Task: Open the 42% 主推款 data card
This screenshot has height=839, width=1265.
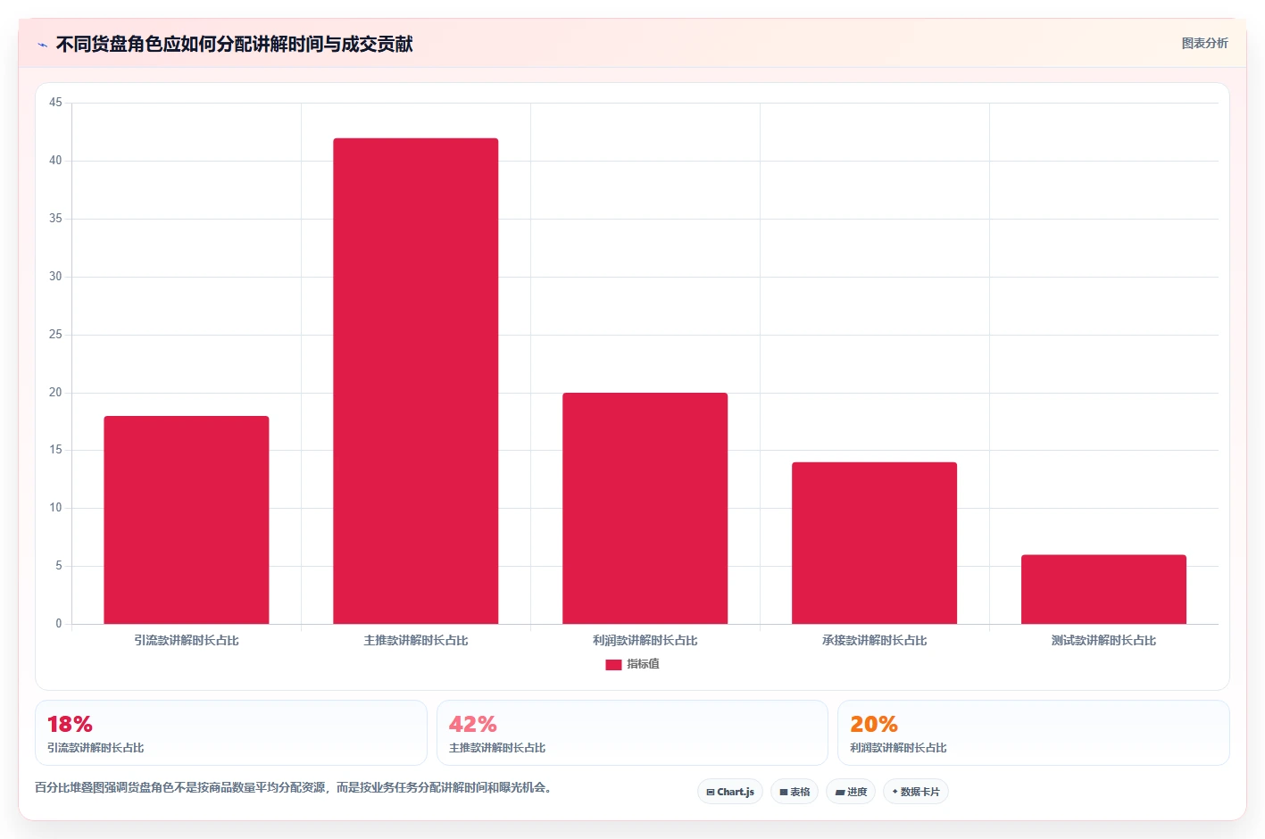Action: click(x=632, y=733)
